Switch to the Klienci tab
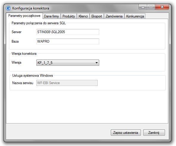This screenshot has width=176, height=146. click(83, 16)
